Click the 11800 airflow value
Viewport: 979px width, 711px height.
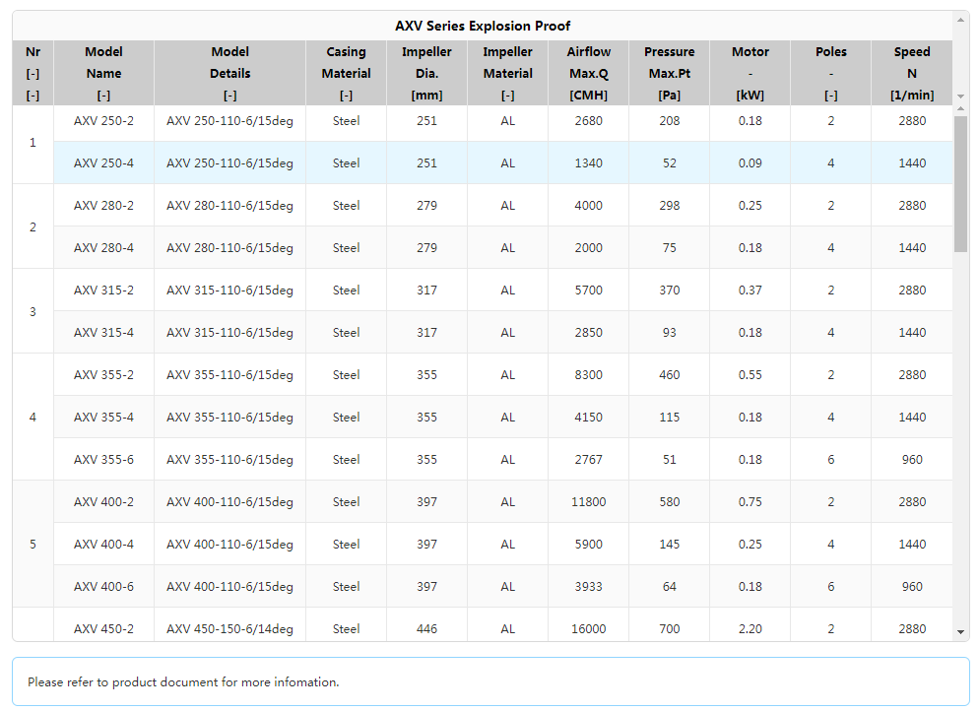588,502
